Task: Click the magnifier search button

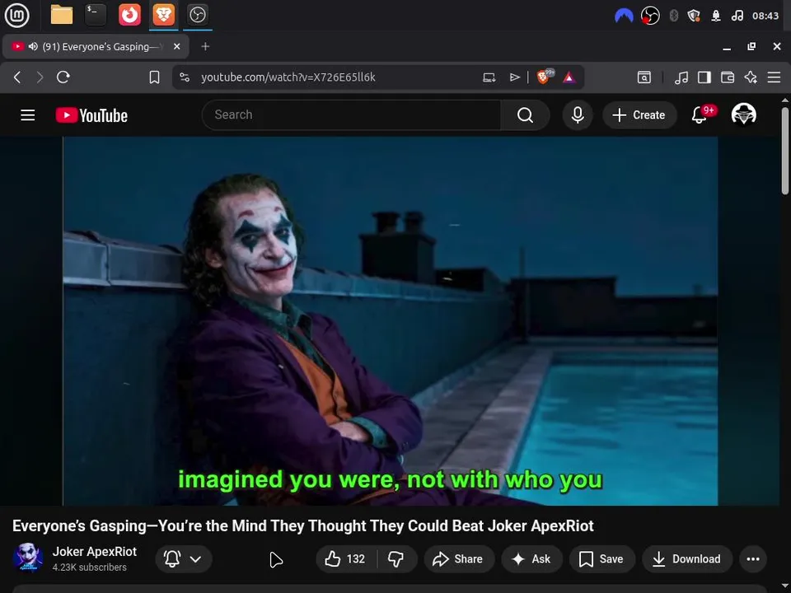Action: click(525, 115)
